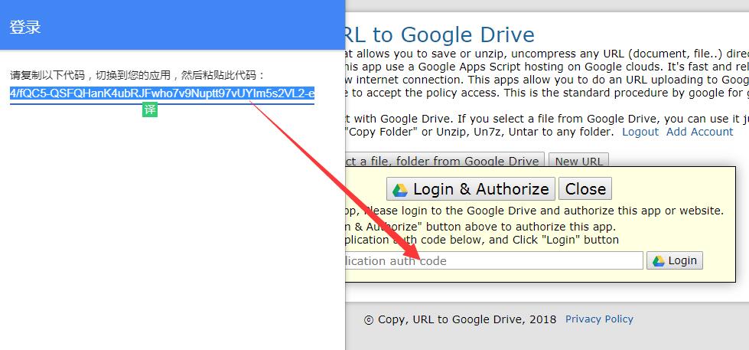Click the Copy, URL to Google Drive, 2018 footer text

tap(460, 319)
